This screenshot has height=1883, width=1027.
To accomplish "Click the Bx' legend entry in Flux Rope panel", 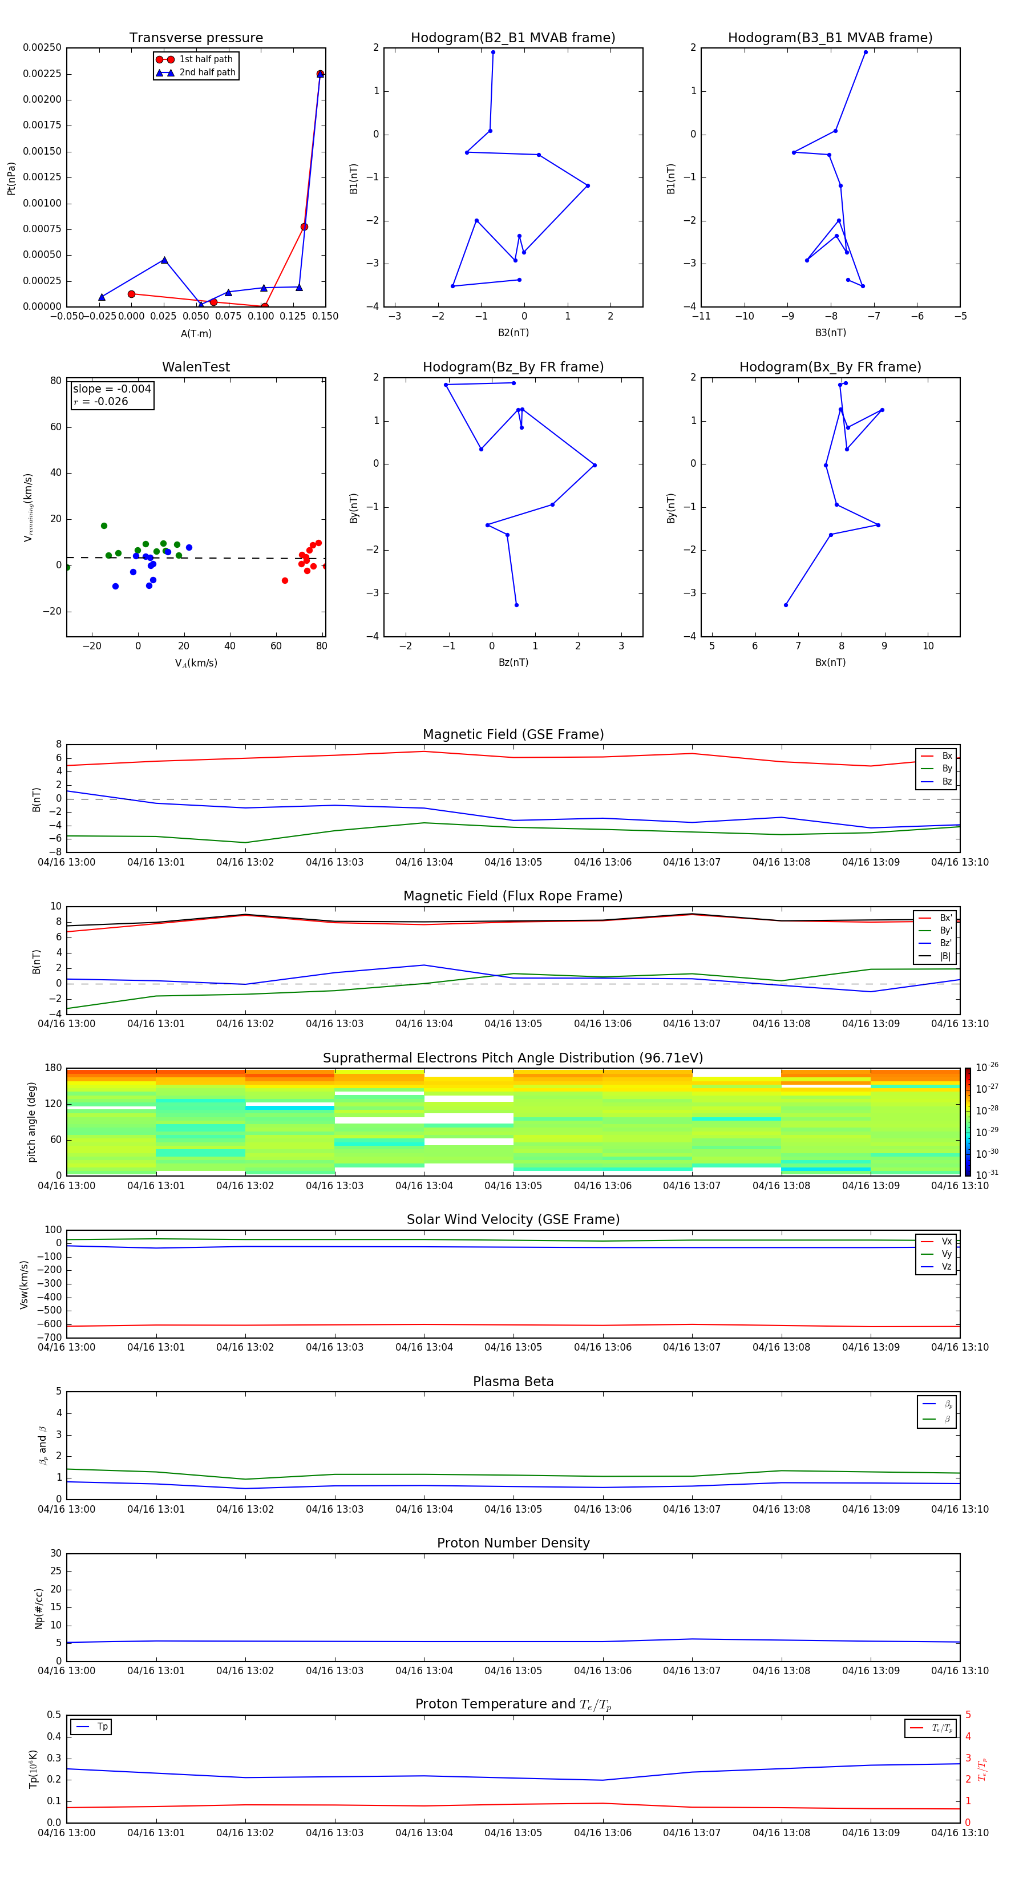I will pos(936,918).
